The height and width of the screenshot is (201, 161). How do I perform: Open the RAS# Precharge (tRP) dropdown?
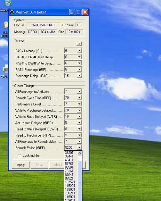coord(79,69)
